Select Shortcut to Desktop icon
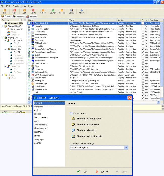164x176 pixels. 73,130
